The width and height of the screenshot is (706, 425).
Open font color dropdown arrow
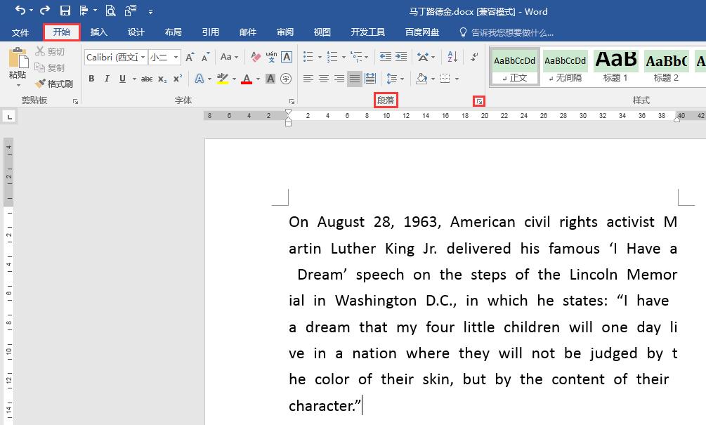point(258,79)
